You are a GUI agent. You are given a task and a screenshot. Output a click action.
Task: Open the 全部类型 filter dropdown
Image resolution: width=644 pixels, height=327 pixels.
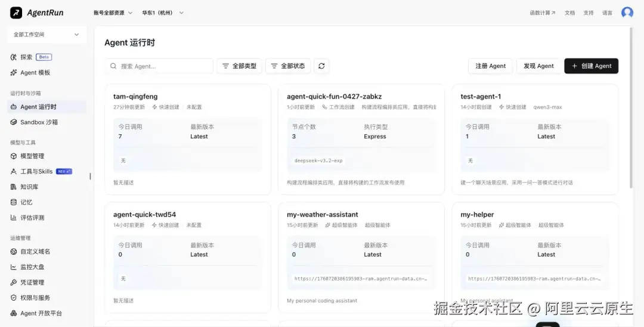240,66
